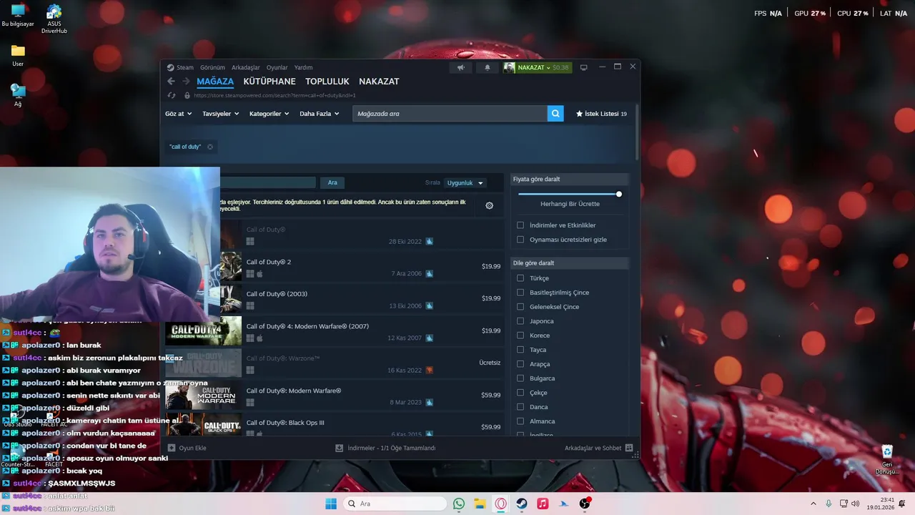
Task: Click the downloads arrow icon in footer
Action: (x=340, y=448)
